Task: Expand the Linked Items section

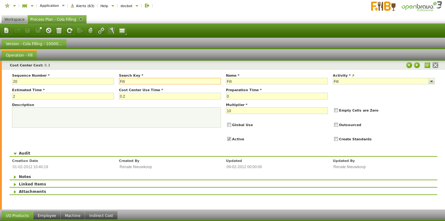Action: pyautogui.click(x=32, y=184)
